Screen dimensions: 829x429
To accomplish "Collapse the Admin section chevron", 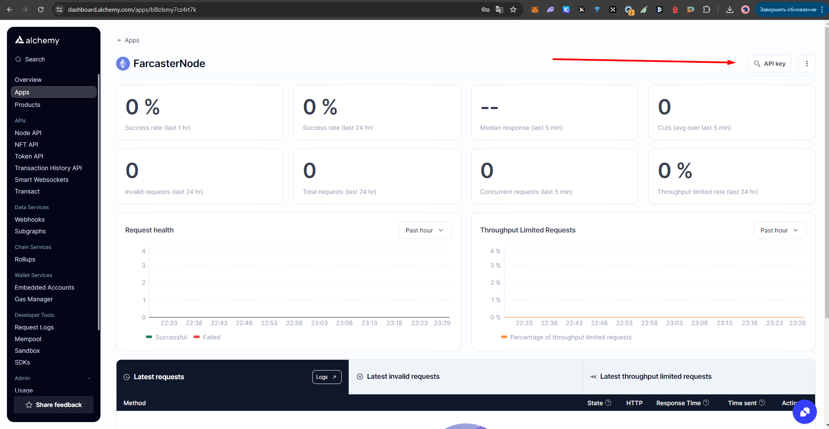I will pyautogui.click(x=89, y=378).
